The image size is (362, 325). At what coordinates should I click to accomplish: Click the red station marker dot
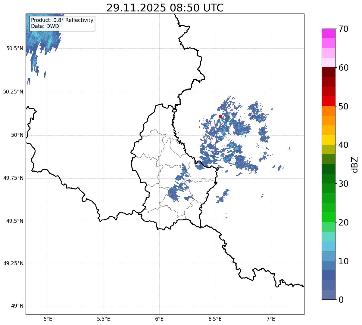point(220,116)
